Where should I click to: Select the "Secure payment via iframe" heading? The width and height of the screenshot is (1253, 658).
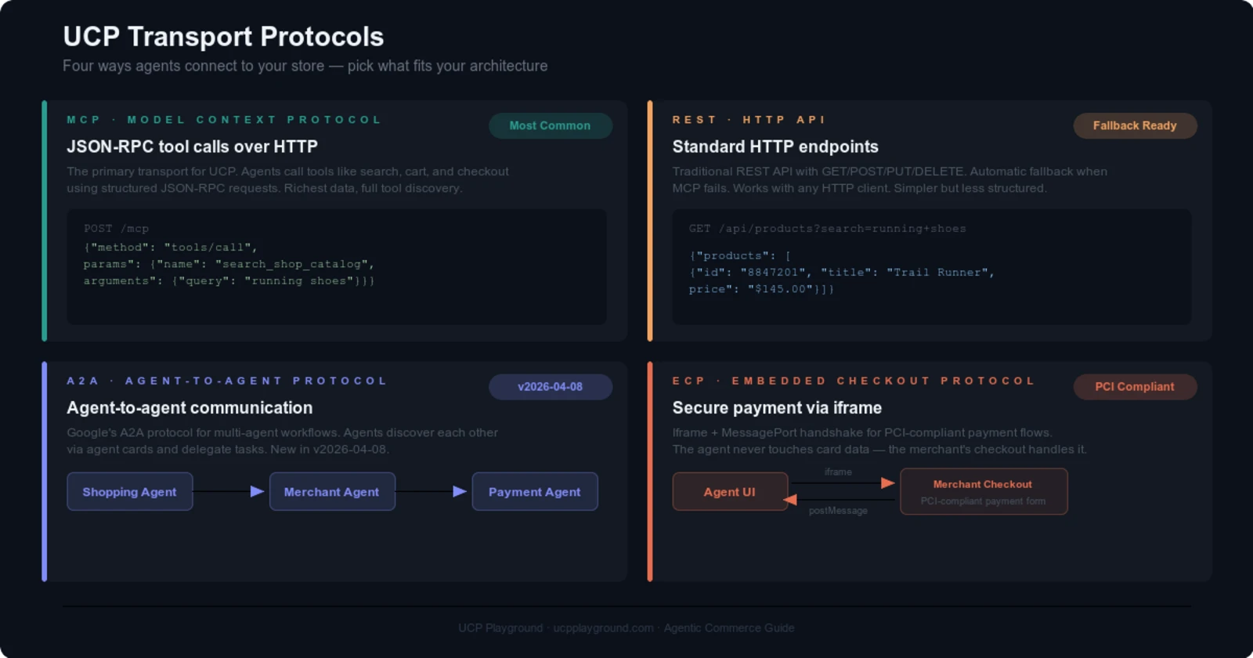(x=777, y=407)
